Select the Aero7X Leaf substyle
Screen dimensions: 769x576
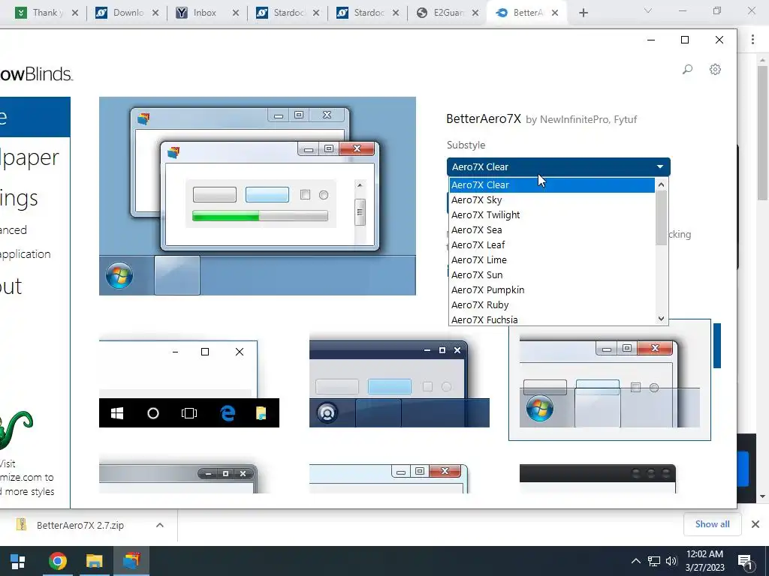[x=552, y=245]
